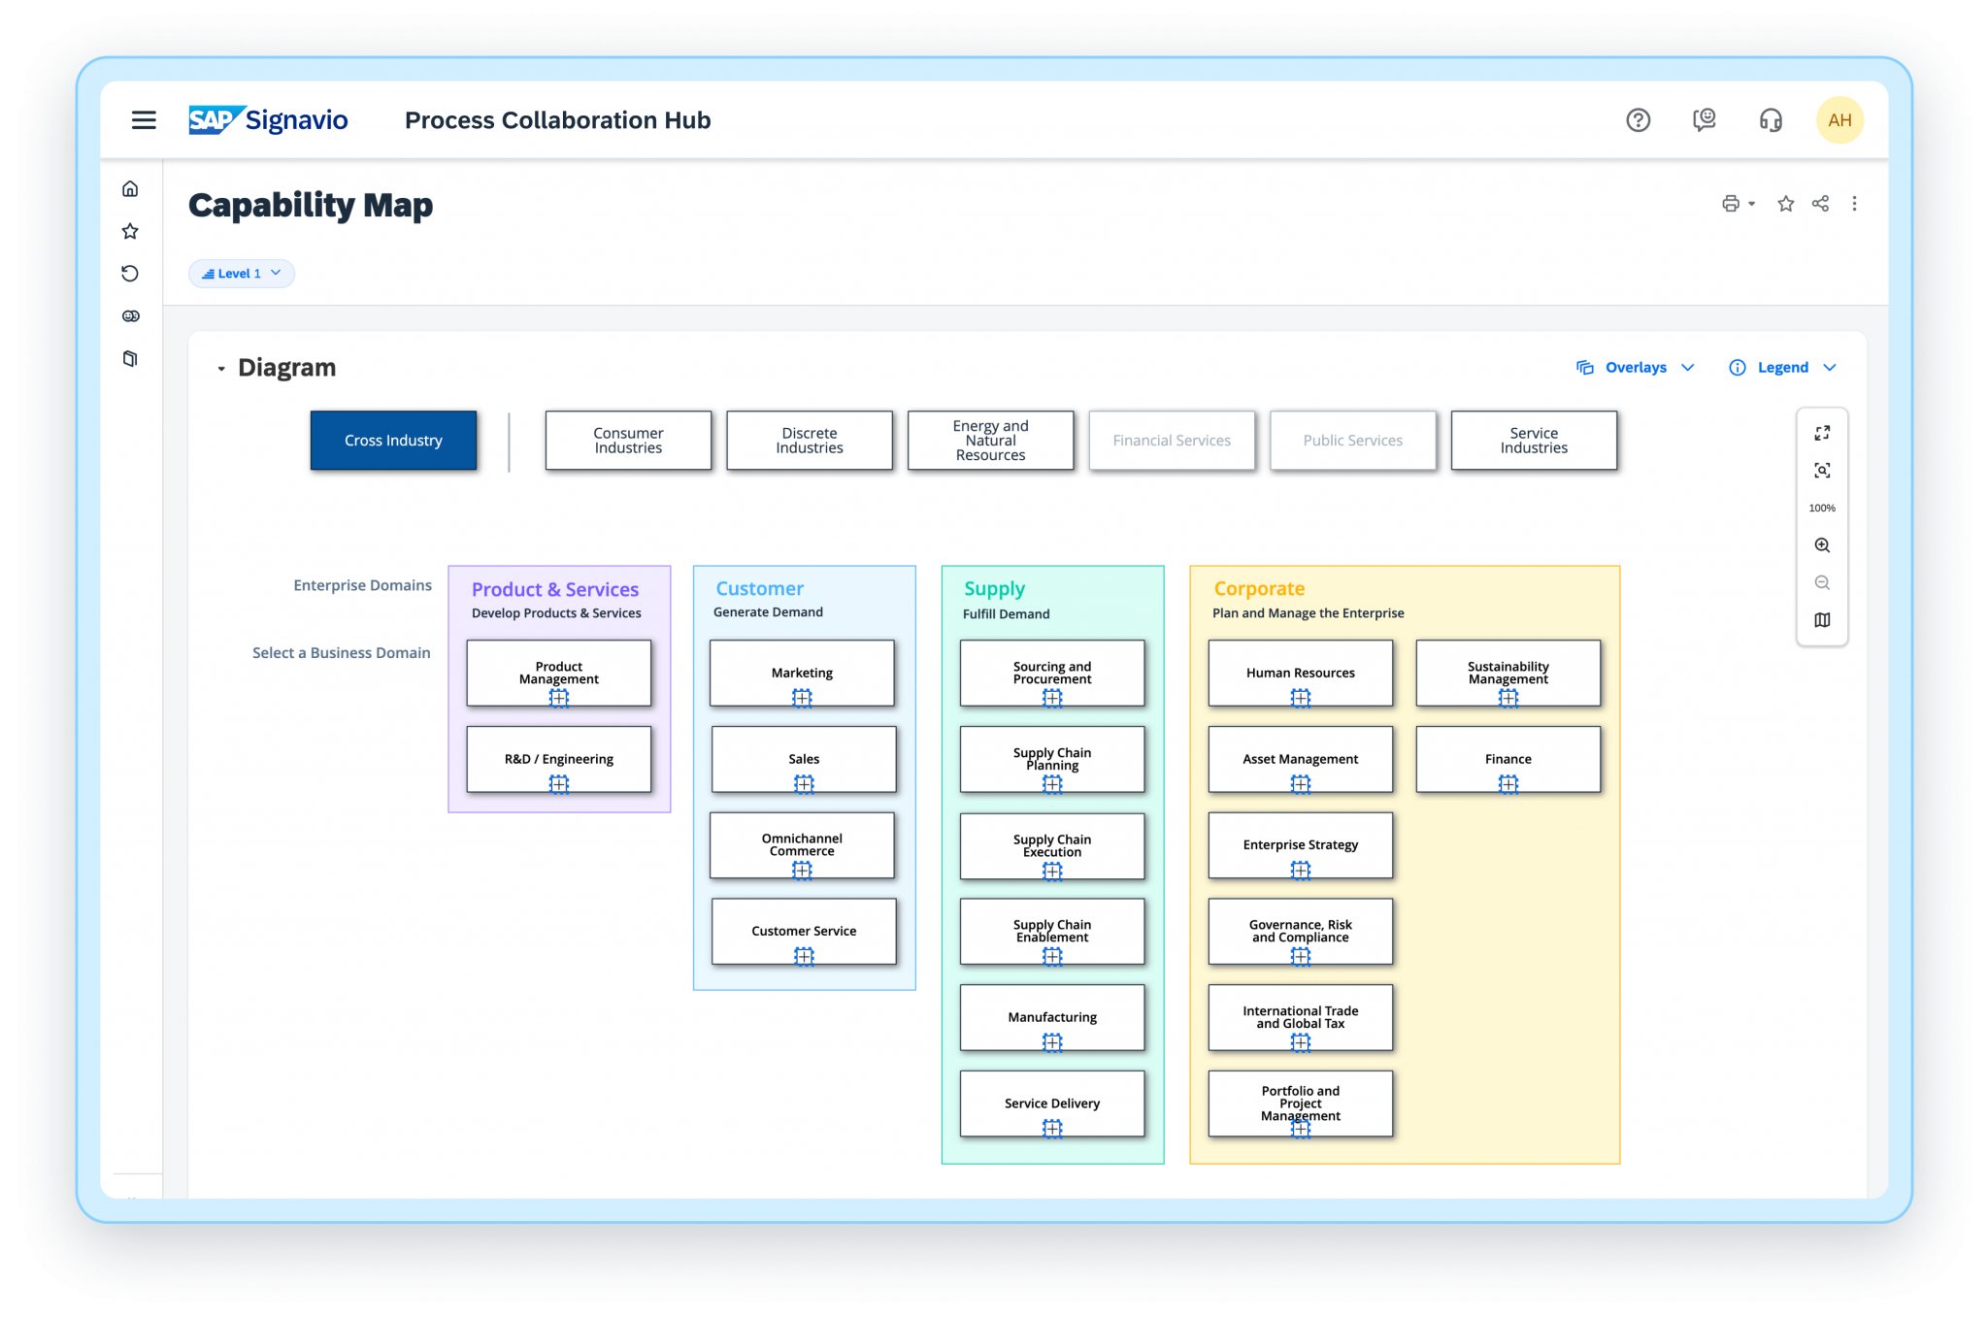Open the Home icon in the sidebar
Viewport: 1988px width, 1317px height.
coord(130,188)
